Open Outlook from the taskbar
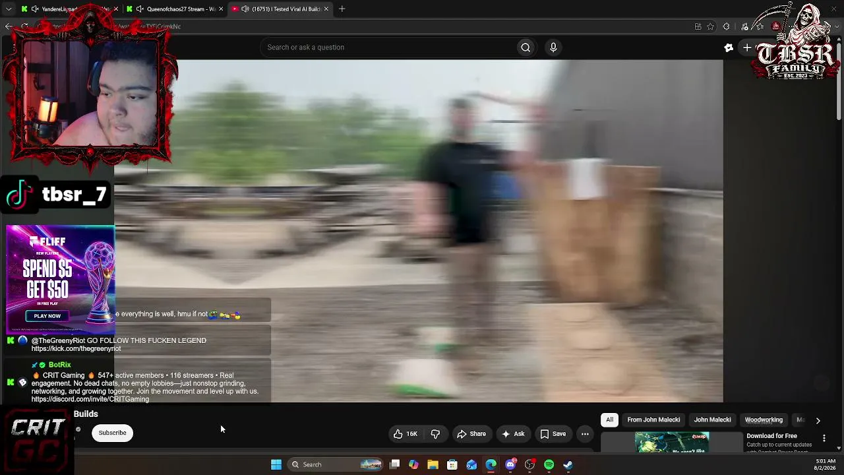This screenshot has height=475, width=844. click(x=471, y=464)
